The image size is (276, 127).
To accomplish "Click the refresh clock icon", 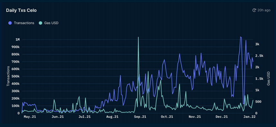I will [254, 10].
